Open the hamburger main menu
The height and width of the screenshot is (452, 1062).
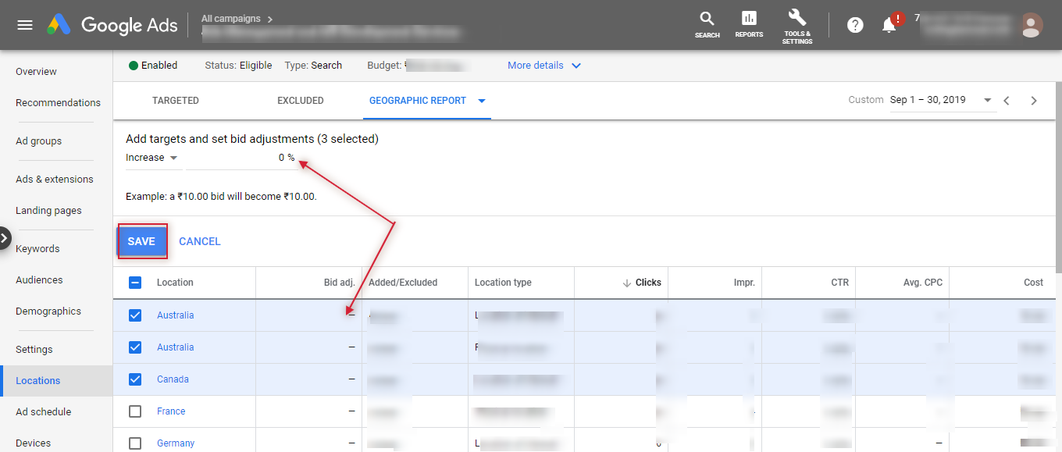(25, 25)
